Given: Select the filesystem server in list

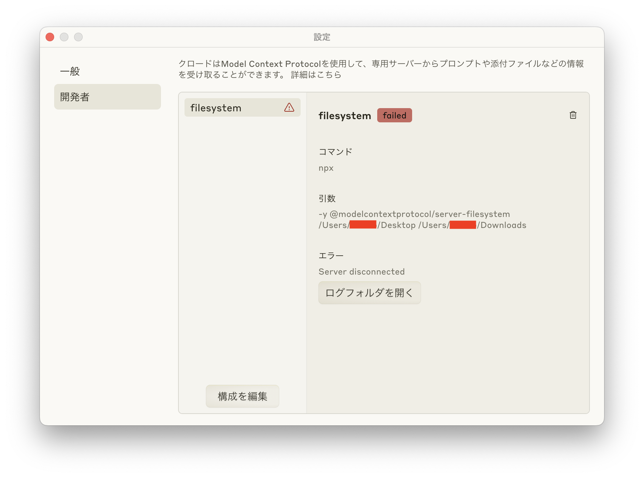Looking at the screenshot, I should [243, 107].
